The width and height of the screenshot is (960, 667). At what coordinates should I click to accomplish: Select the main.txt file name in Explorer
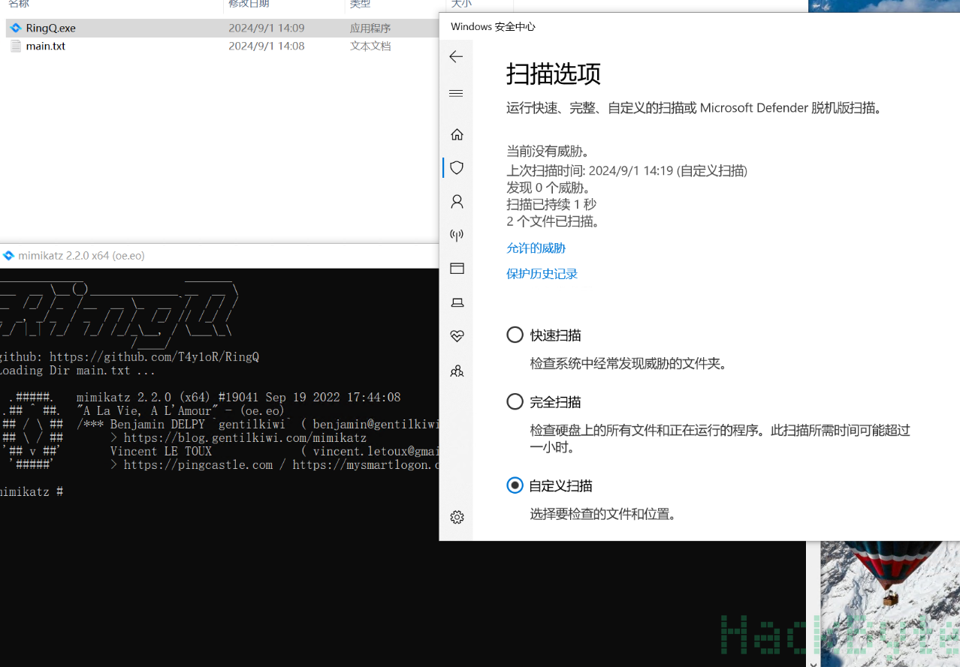[x=46, y=46]
